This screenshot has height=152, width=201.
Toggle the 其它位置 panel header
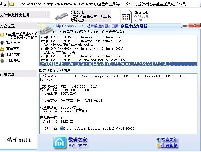[x=8, y=26]
